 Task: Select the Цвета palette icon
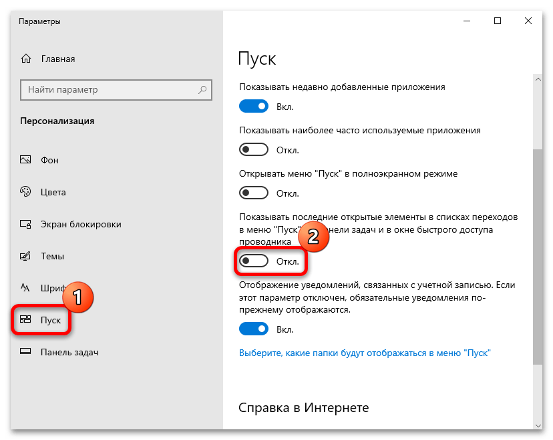[x=26, y=192]
